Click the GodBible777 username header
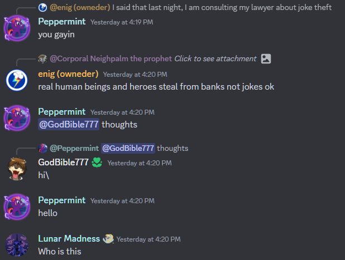345x260 pixels. pyautogui.click(x=64, y=163)
